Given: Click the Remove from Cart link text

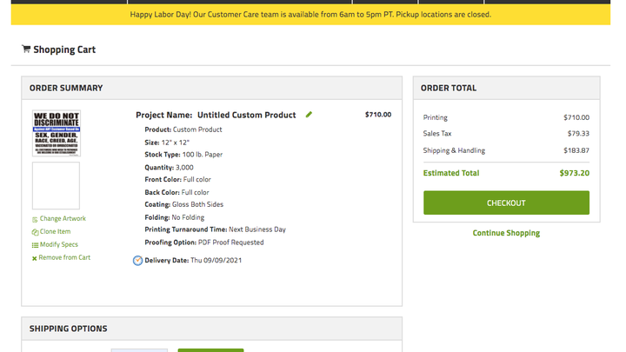Looking at the screenshot, I should pos(64,257).
